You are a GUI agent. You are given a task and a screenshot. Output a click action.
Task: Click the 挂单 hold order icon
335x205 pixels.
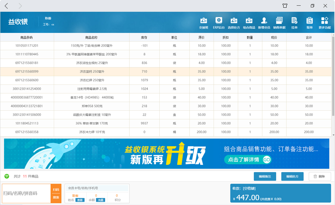click(x=294, y=22)
